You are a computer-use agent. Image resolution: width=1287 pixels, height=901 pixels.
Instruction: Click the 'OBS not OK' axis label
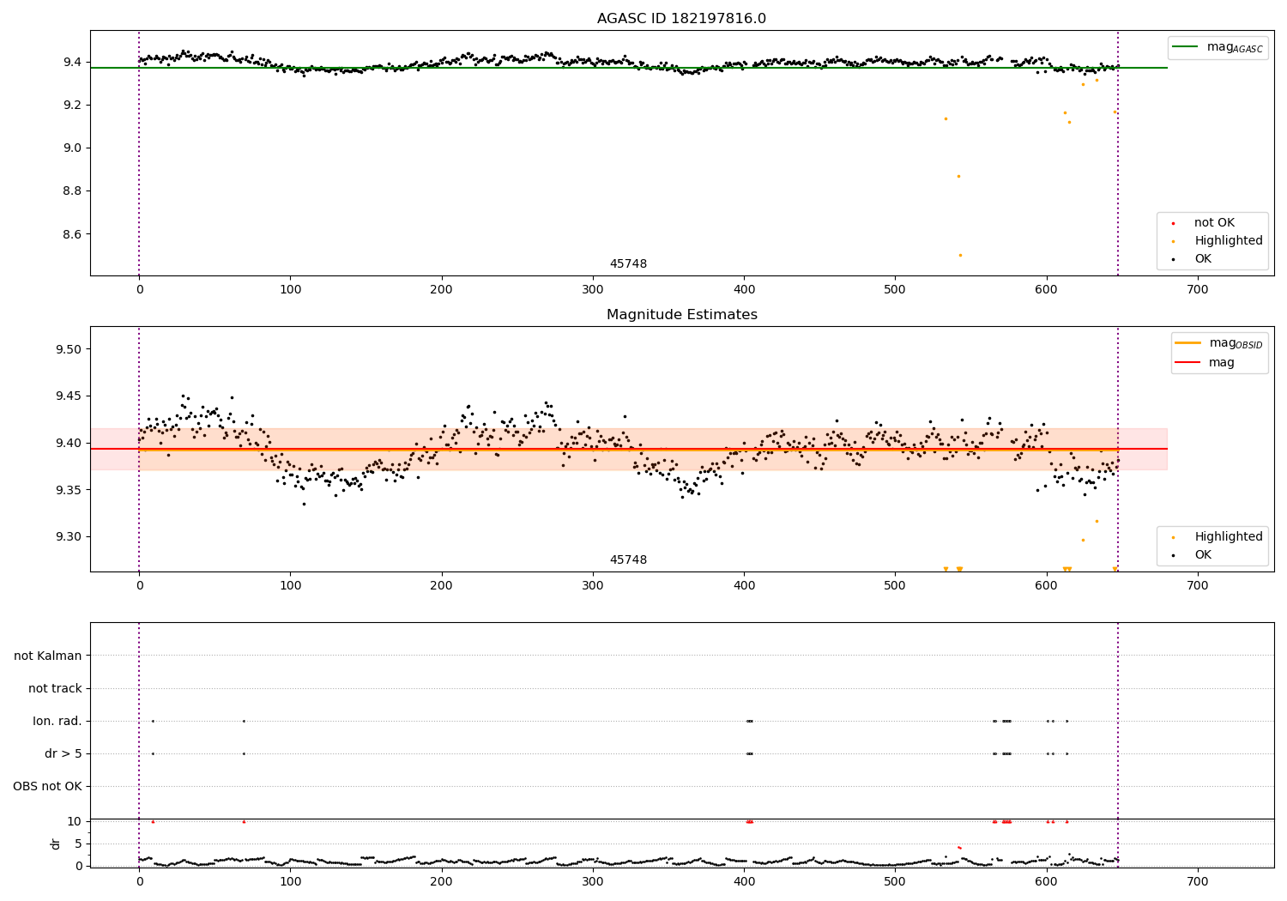47,786
